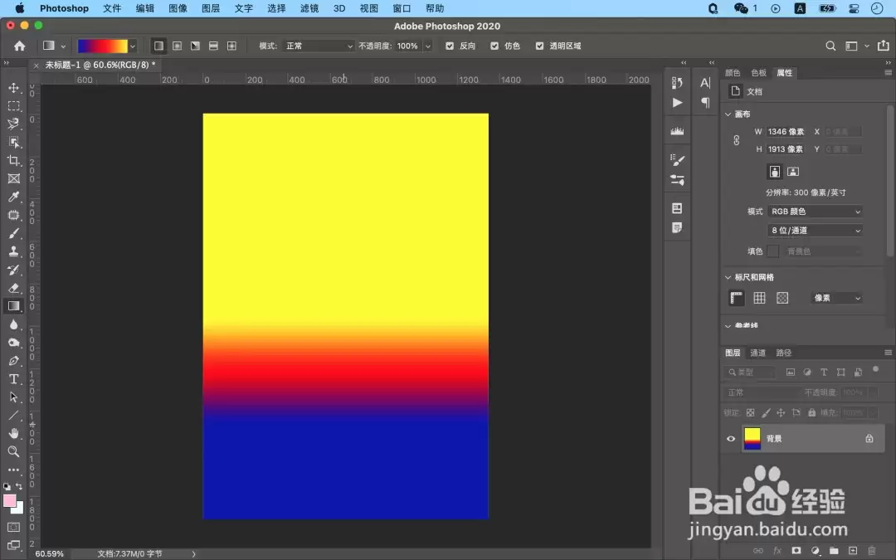Image resolution: width=896 pixels, height=560 pixels.
Task: Click the share icon in options bar
Action: (884, 46)
